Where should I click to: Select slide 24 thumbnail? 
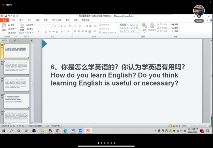pos(17,84)
